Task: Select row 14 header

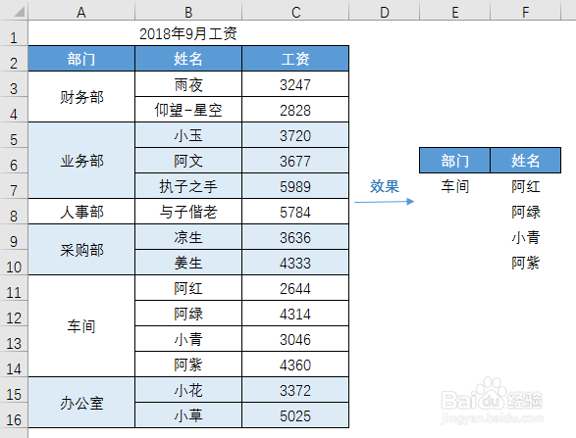Action: pyautogui.click(x=14, y=365)
